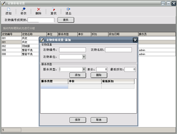Click the add dialog title pencil icon

[x=42, y=40]
